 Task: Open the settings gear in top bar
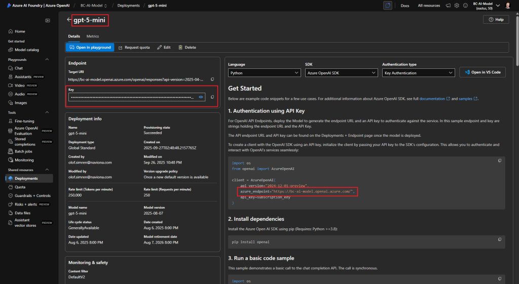pos(457,6)
